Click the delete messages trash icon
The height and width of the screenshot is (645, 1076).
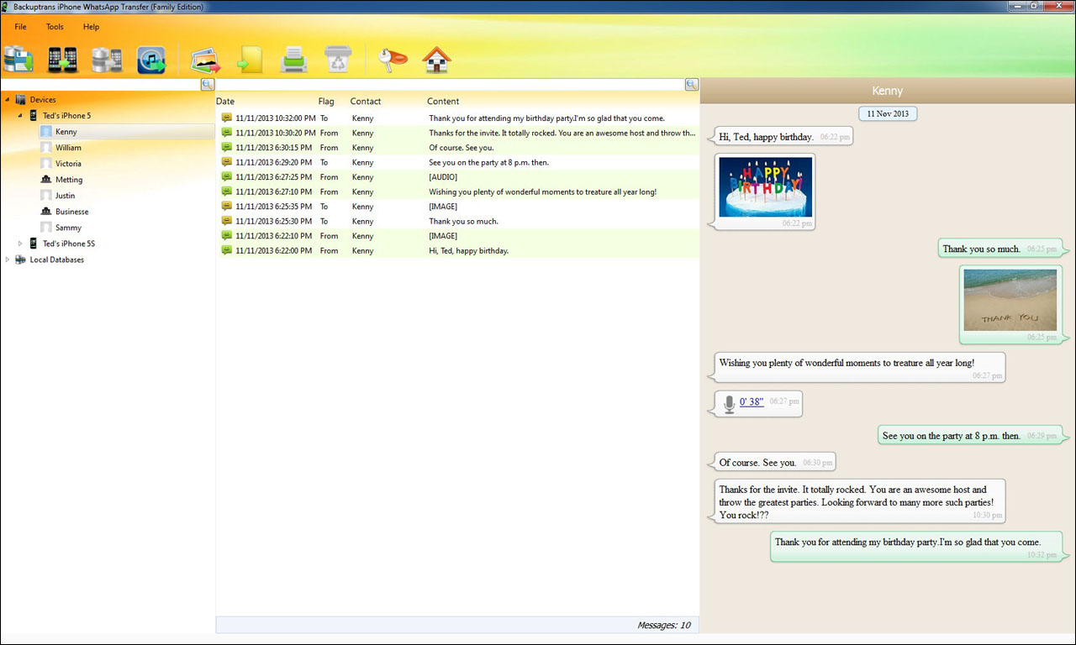tap(339, 59)
